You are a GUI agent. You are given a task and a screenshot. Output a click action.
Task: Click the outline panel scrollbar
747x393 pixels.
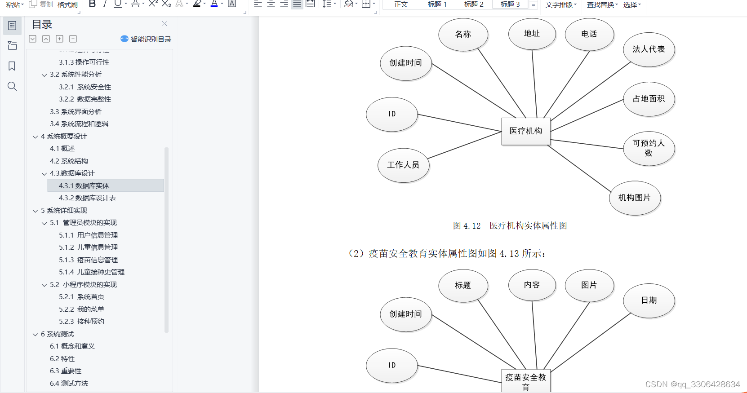166,240
